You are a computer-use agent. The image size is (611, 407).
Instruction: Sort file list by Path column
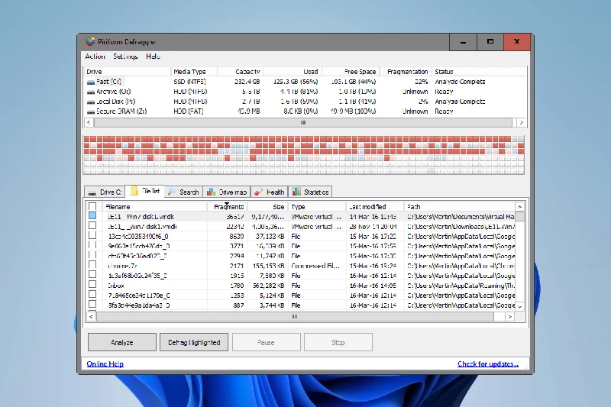460,207
